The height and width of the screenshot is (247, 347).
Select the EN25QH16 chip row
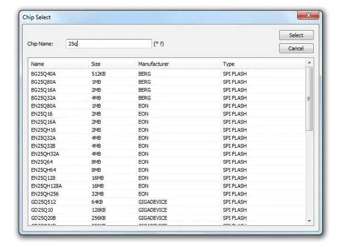click(x=167, y=130)
